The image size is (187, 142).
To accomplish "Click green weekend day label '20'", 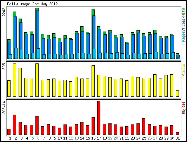I will click(x=116, y=138).
